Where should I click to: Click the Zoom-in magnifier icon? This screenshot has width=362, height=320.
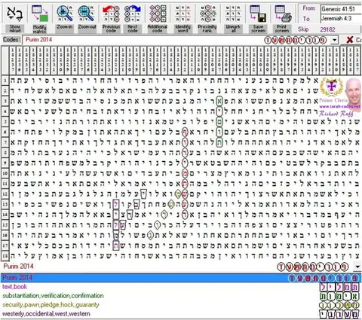click(x=64, y=14)
